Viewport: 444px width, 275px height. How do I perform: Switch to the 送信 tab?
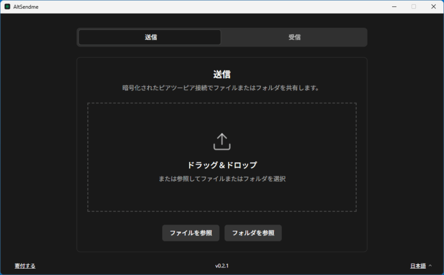pyautogui.click(x=150, y=37)
